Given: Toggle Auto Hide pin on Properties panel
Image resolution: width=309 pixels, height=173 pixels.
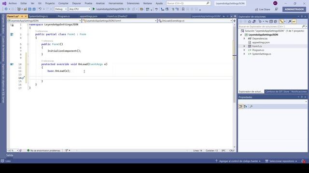Looking at the screenshot, I should 302,97.
